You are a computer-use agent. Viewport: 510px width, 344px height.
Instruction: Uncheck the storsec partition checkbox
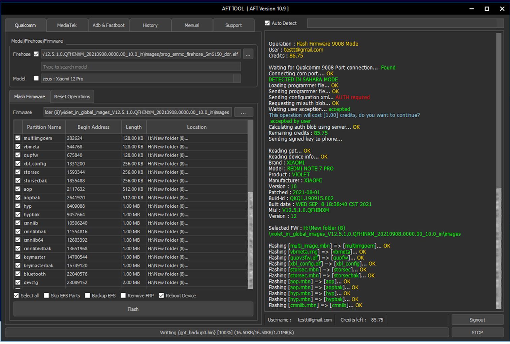(x=18, y=172)
